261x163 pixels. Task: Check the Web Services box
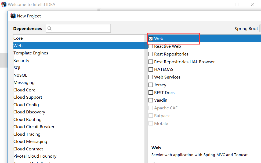[x=151, y=77]
